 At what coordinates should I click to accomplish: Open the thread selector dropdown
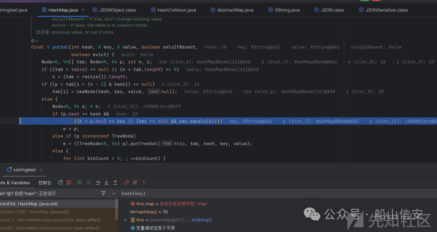[114, 193]
